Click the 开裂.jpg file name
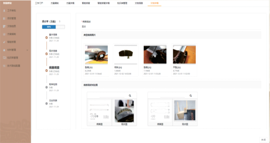This screenshot has width=270, height=143. 177,67
